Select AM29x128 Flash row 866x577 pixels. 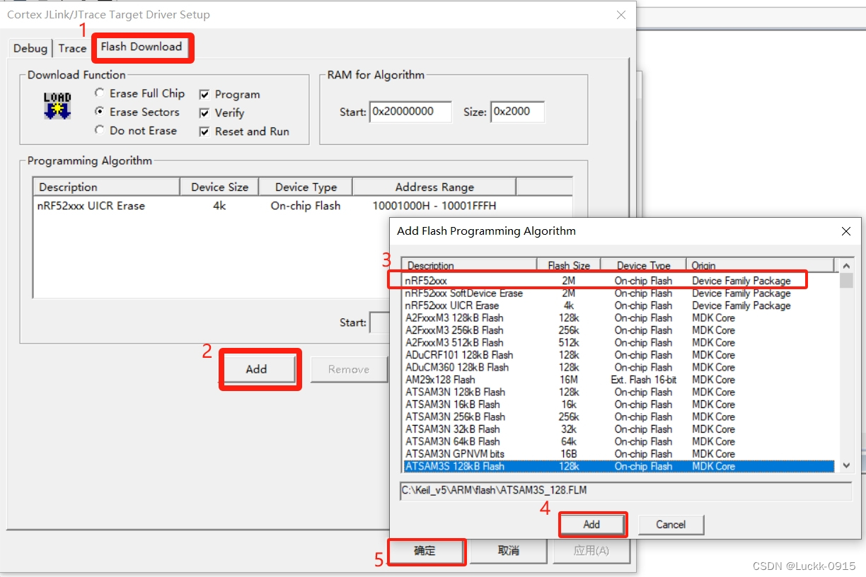tap(620, 380)
